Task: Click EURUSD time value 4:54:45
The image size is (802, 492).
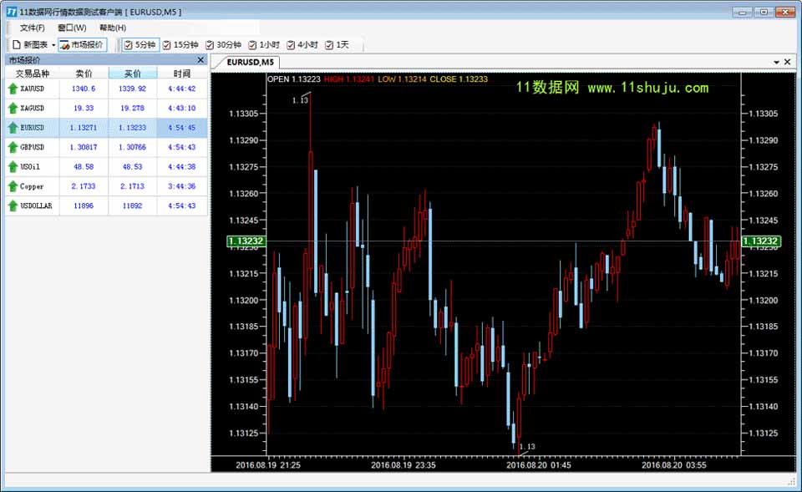Action: 182,127
